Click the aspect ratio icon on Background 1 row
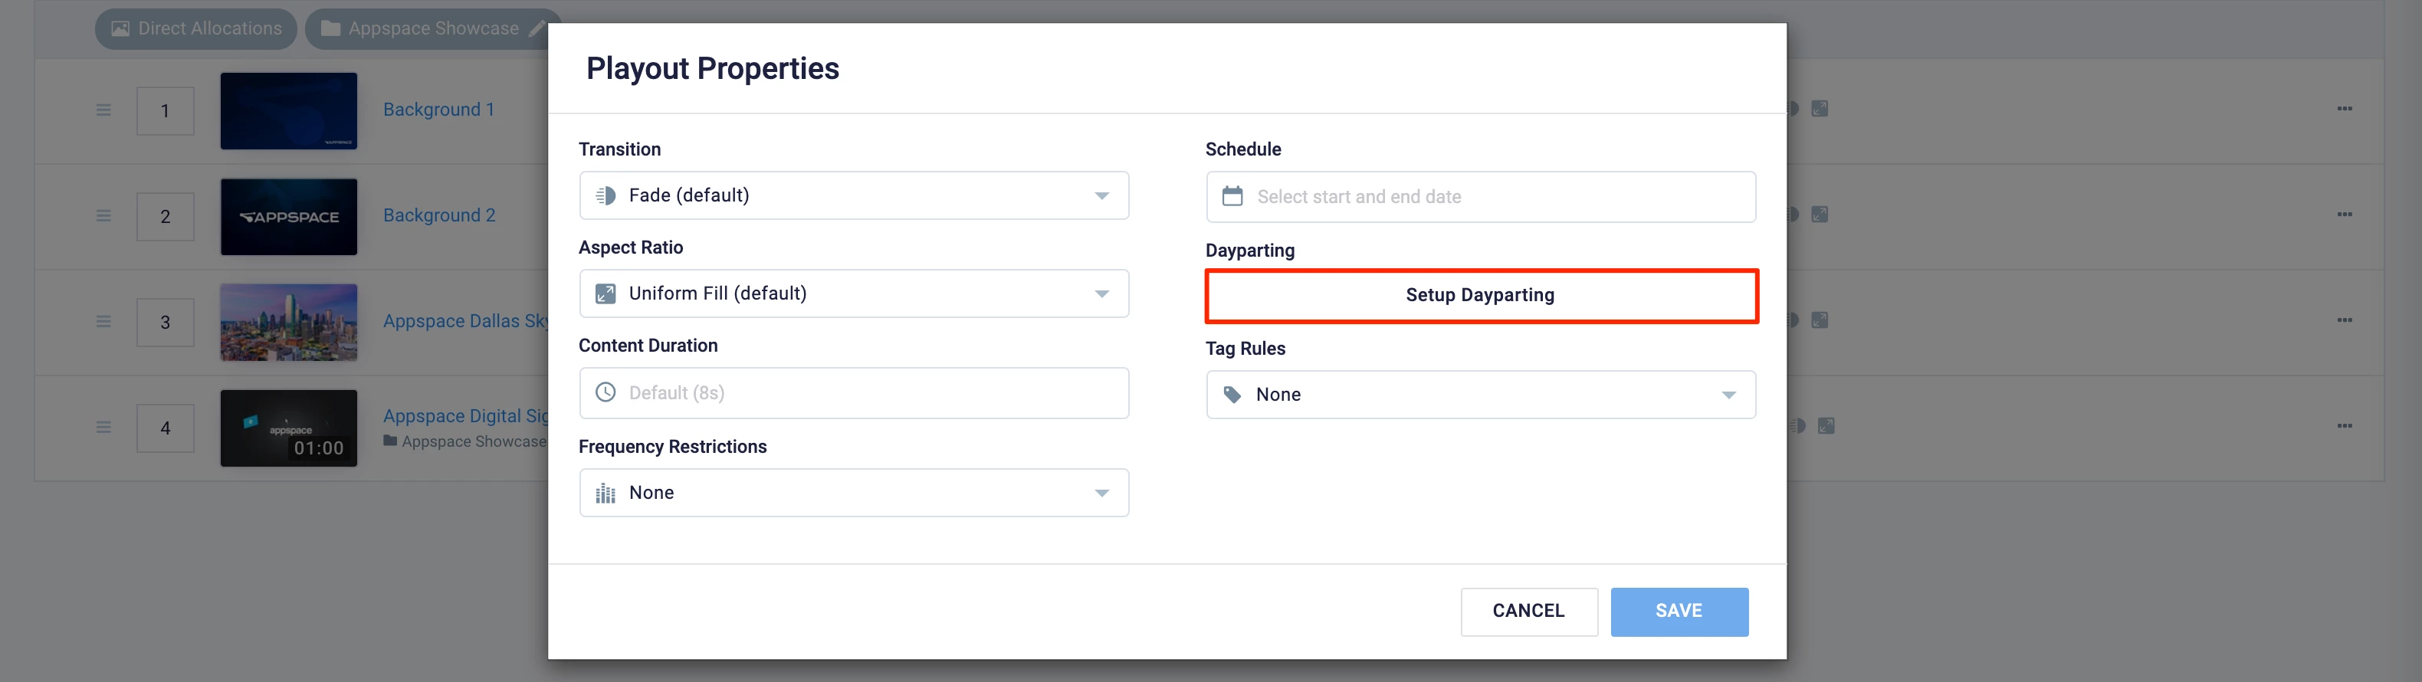This screenshot has width=2422, height=682. (x=1820, y=109)
